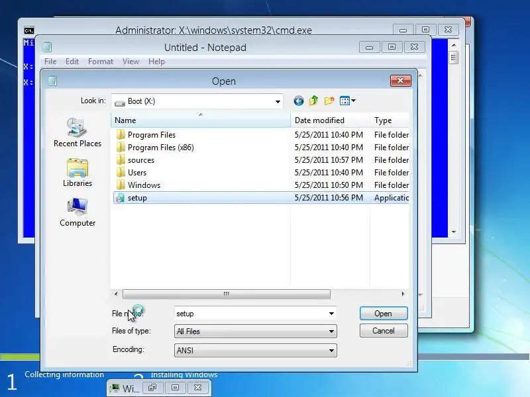
Task: Open Libraries shortcut in places bar
Action: [78, 173]
